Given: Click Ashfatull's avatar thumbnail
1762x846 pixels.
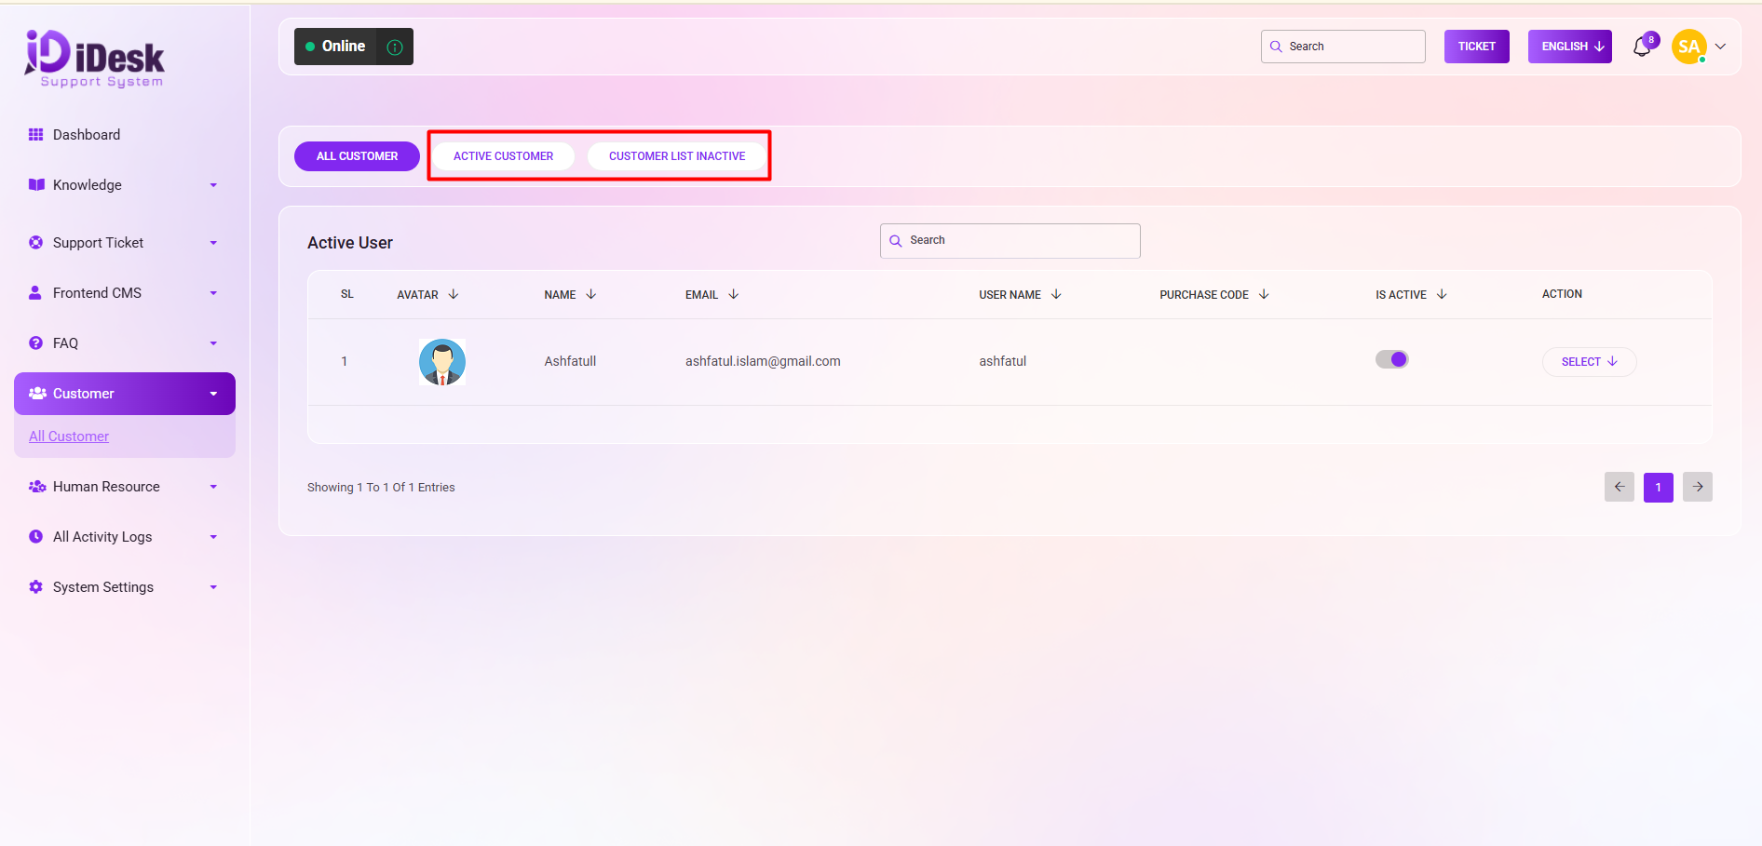Looking at the screenshot, I should pos(442,362).
